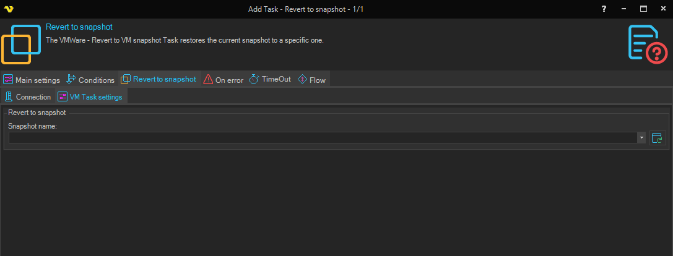Image resolution: width=673 pixels, height=256 pixels.
Task: Click the refresh snapshot list icon
Action: click(657, 138)
